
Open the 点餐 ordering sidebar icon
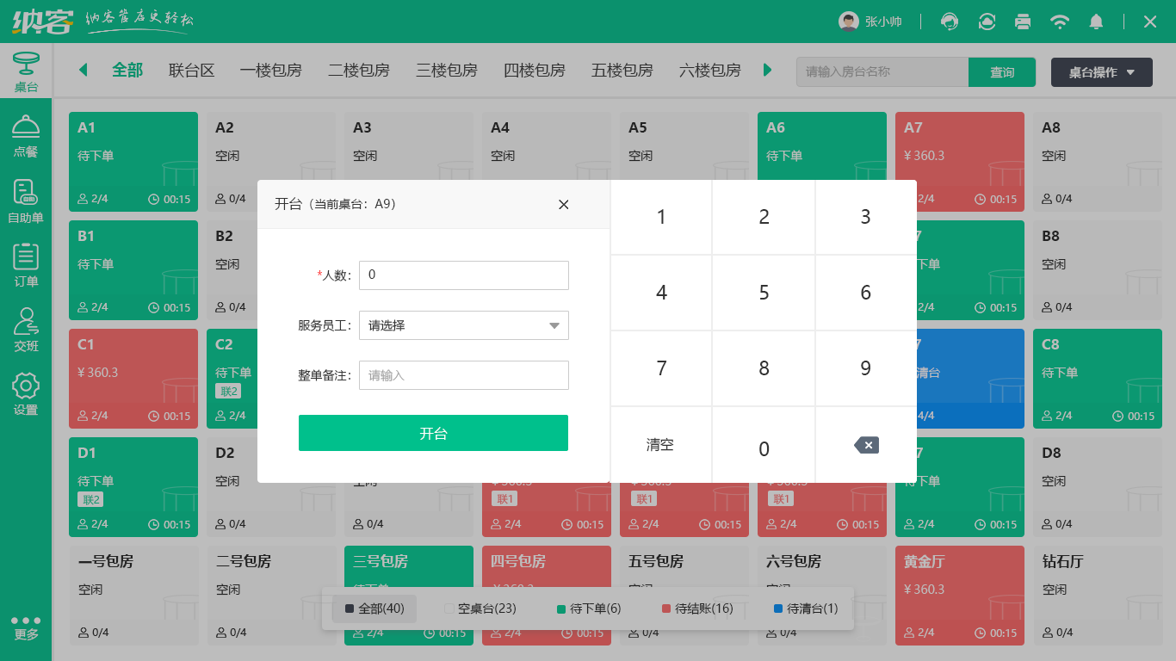pyautogui.click(x=26, y=136)
